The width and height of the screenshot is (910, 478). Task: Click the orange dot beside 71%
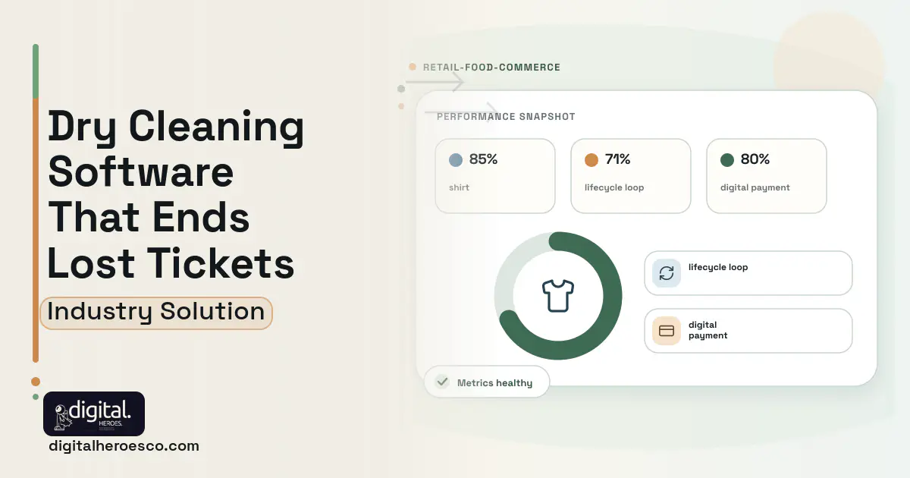(591, 160)
